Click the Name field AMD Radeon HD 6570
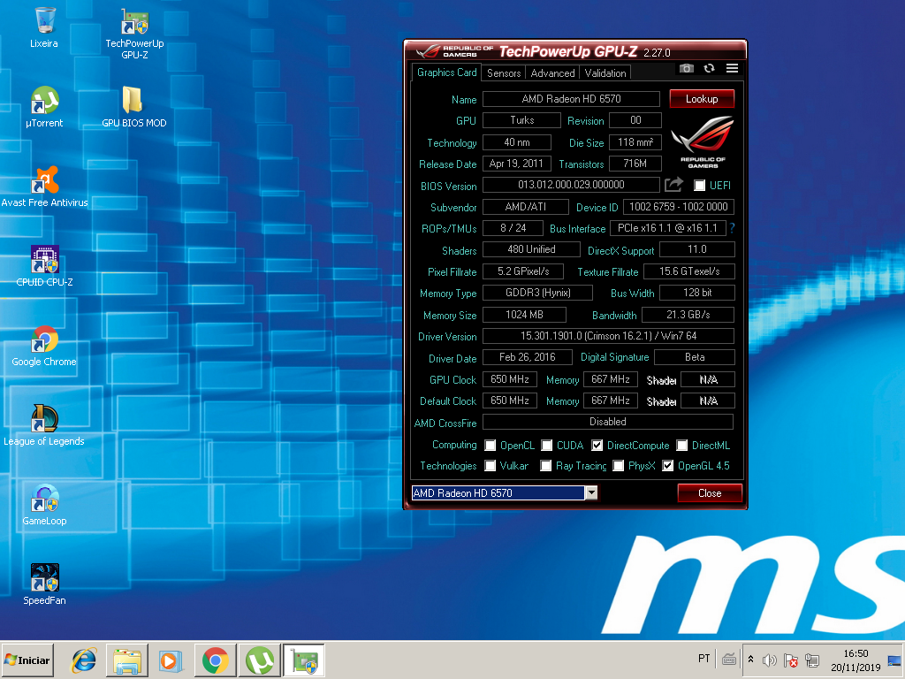Screen dimensions: 905x679 point(571,99)
